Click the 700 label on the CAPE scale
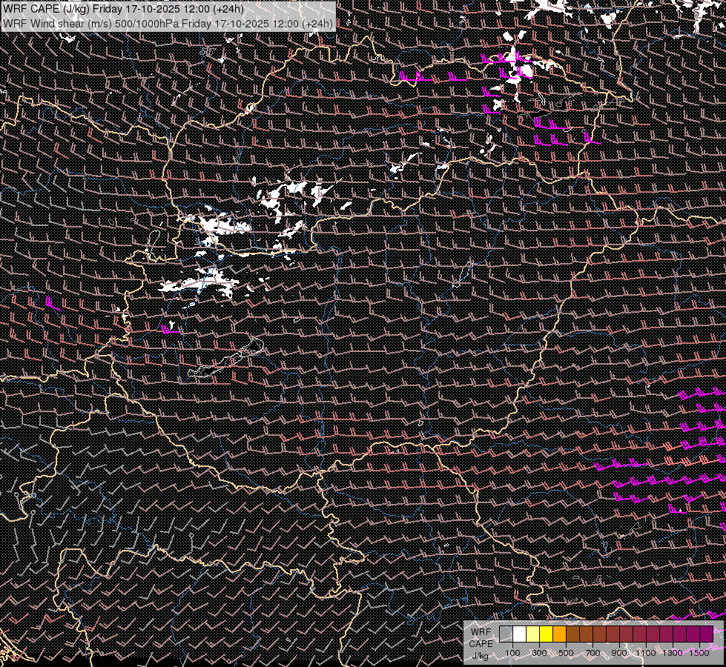Image resolution: width=726 pixels, height=667 pixels. [x=593, y=653]
